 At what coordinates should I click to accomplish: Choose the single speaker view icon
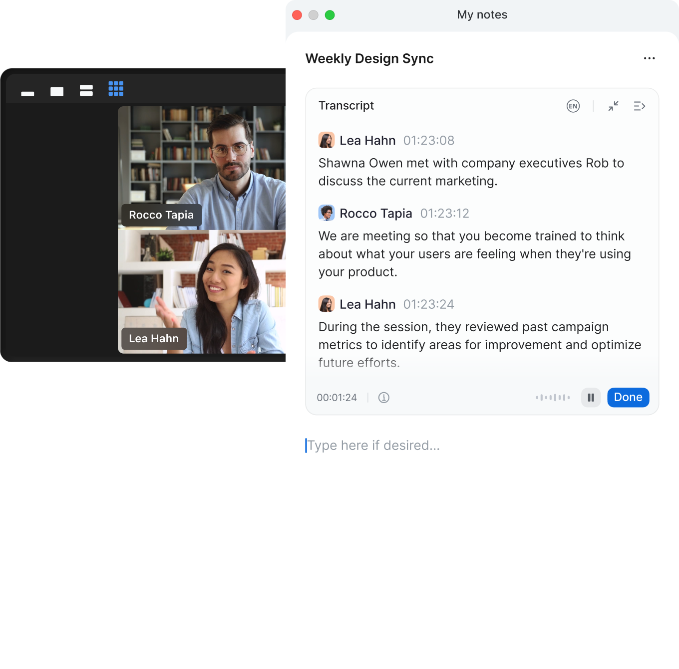pyautogui.click(x=57, y=91)
